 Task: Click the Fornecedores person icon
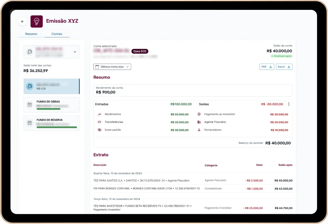199,130
